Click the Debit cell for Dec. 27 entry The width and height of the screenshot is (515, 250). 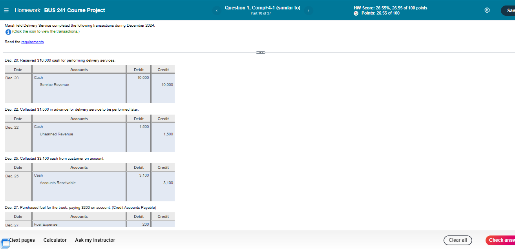pos(138,224)
